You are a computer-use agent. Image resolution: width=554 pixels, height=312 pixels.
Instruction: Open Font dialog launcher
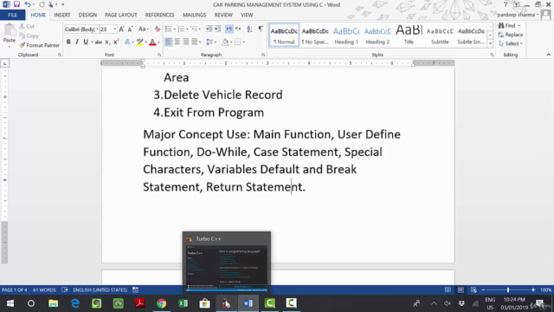pos(159,55)
